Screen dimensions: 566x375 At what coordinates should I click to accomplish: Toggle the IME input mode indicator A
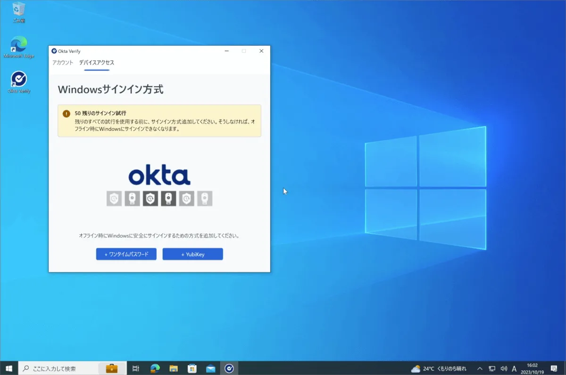515,368
